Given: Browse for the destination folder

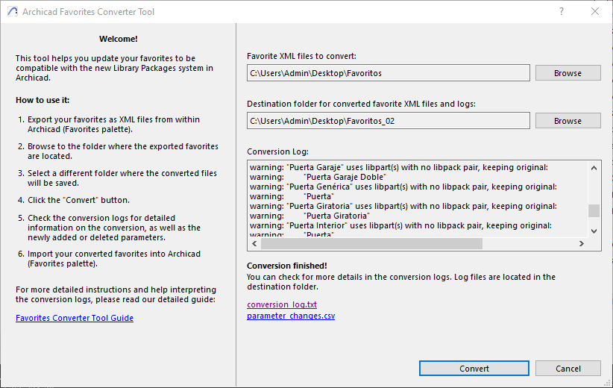Looking at the screenshot, I should pos(568,121).
